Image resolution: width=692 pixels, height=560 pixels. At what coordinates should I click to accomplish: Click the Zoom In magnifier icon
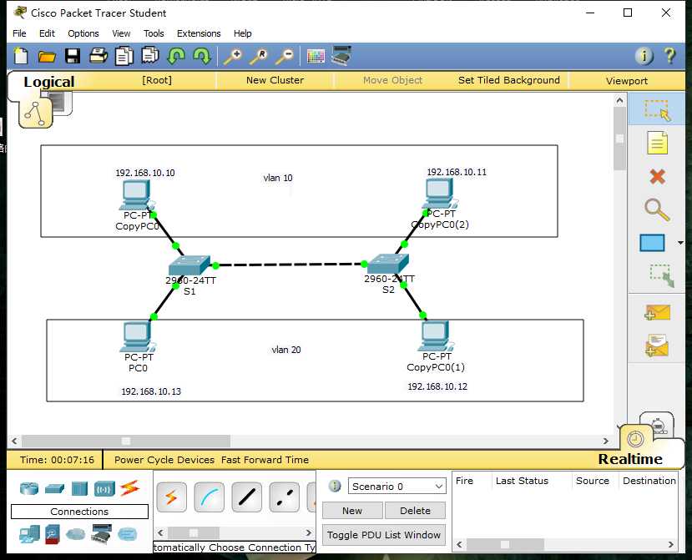pos(233,57)
